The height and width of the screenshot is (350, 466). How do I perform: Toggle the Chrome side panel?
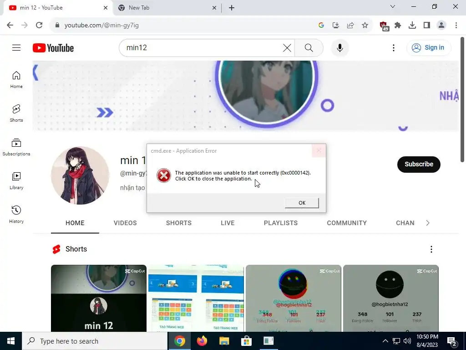pyautogui.click(x=427, y=25)
